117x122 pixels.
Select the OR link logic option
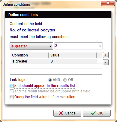pos(65,80)
